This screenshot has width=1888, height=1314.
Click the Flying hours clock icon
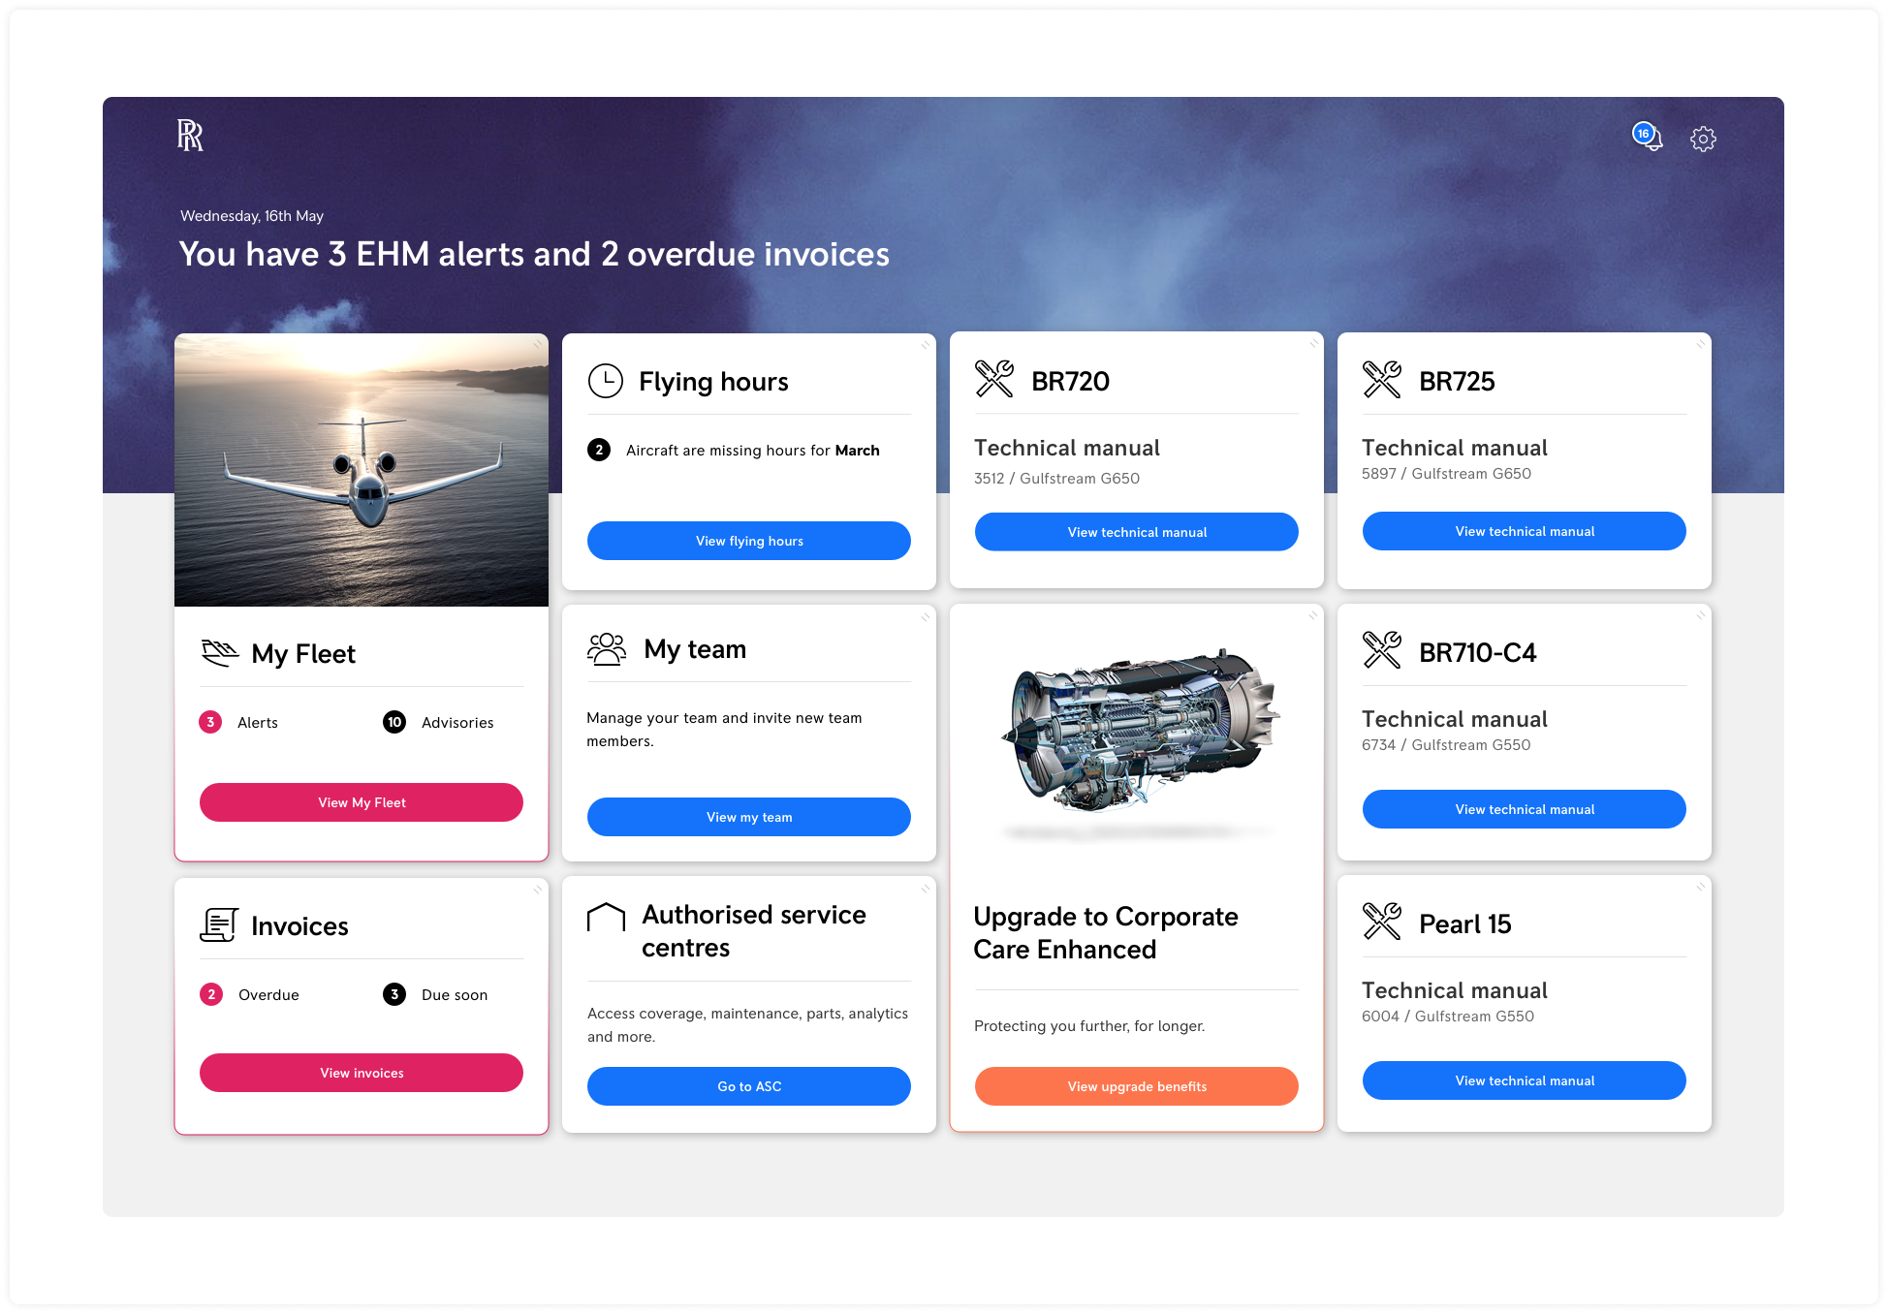(606, 381)
